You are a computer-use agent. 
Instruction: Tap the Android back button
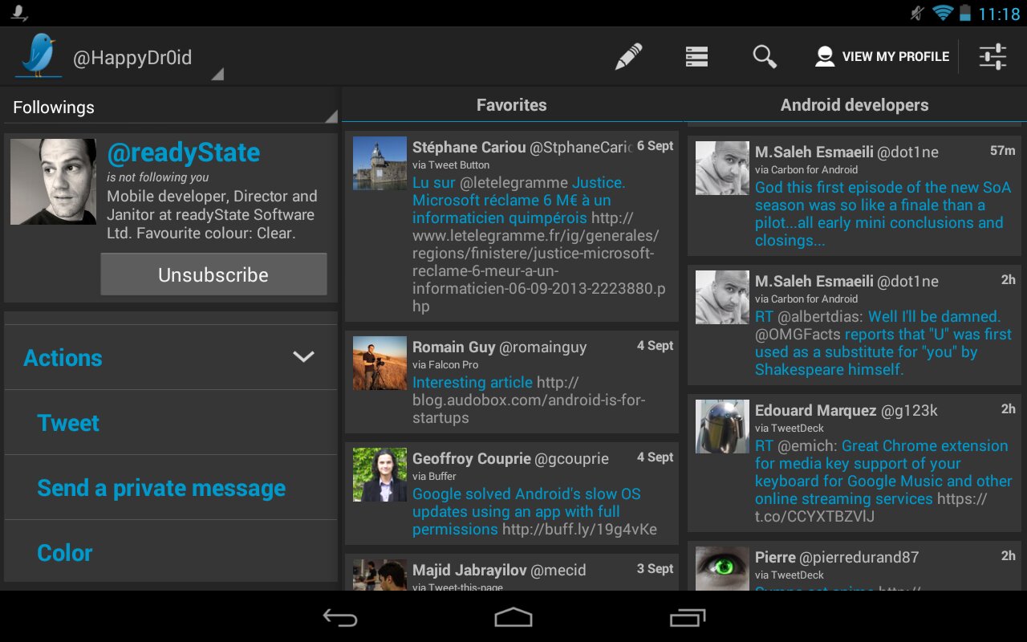tap(340, 617)
